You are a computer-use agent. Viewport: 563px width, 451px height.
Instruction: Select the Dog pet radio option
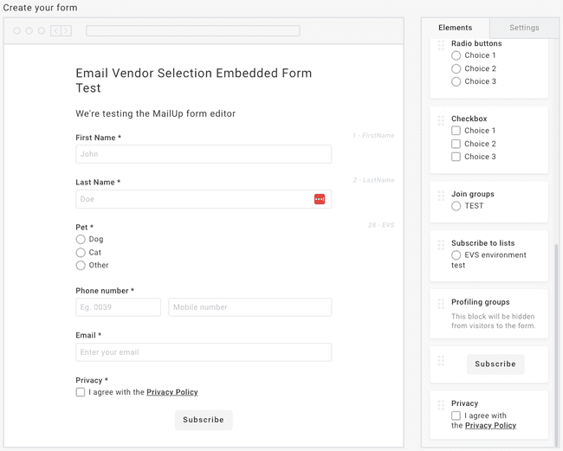coord(81,240)
